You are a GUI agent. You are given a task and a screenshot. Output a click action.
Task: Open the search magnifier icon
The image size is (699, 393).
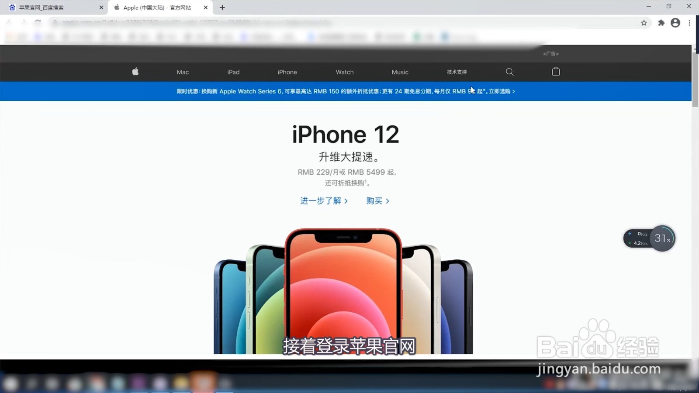(509, 72)
